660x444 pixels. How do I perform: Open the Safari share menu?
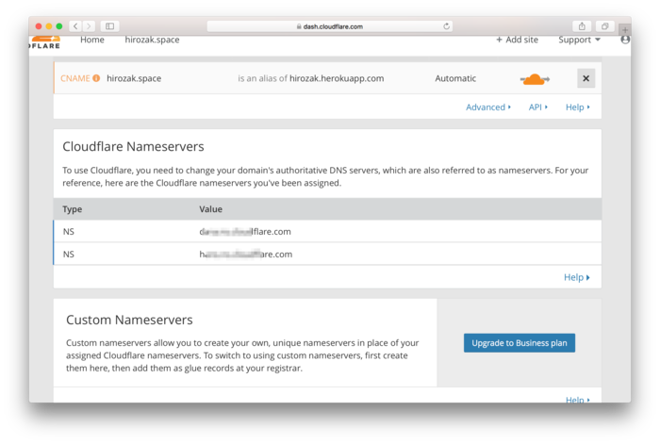pos(582,26)
